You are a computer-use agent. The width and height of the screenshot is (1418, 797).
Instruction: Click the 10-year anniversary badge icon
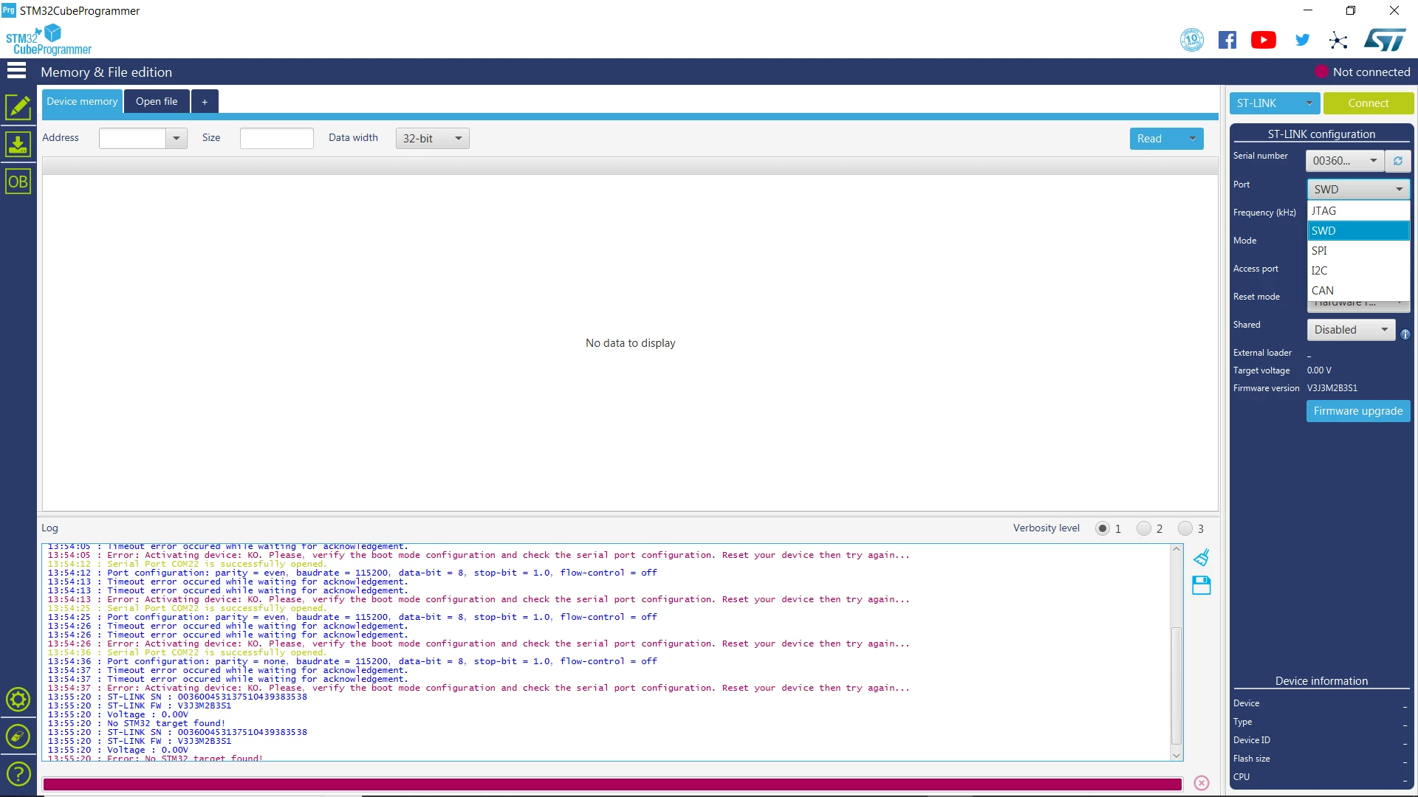(x=1192, y=40)
